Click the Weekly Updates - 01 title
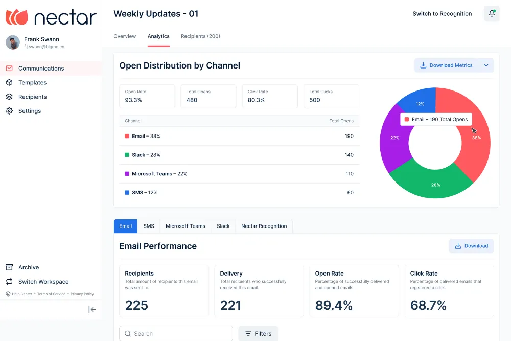This screenshot has height=341, width=511. pyautogui.click(x=156, y=14)
